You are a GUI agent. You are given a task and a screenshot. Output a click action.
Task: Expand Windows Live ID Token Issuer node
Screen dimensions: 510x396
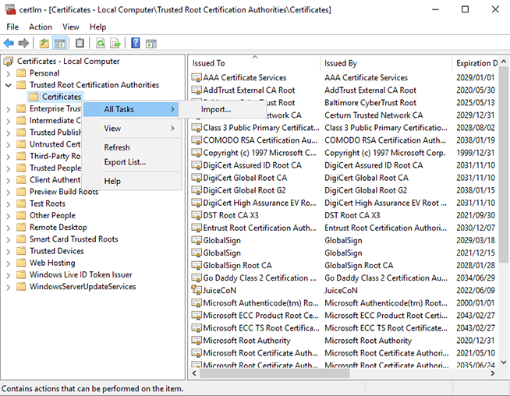(x=8, y=275)
